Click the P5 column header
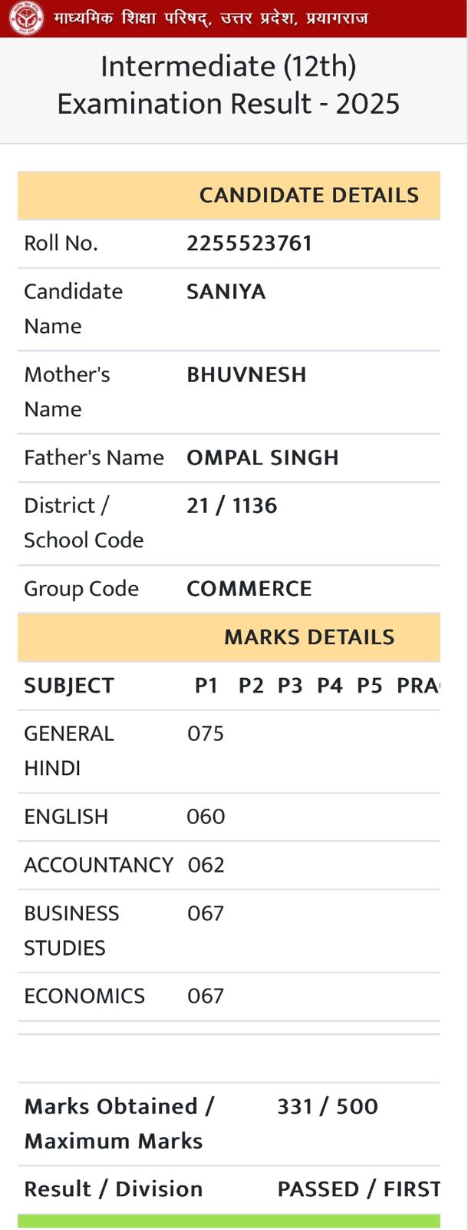The width and height of the screenshot is (468, 1230). click(x=369, y=686)
